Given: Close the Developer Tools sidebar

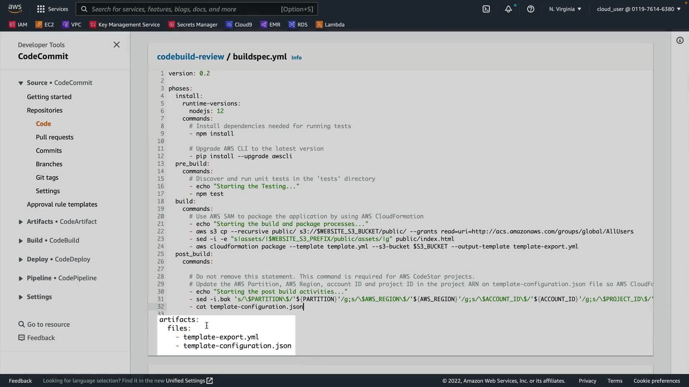Looking at the screenshot, I should point(116,45).
